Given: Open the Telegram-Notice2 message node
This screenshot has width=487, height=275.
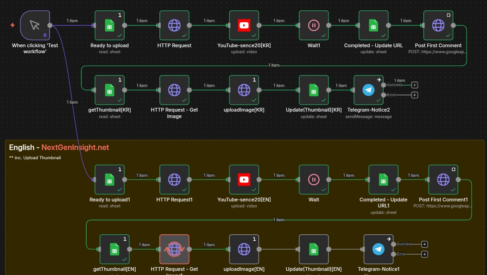Looking at the screenshot, I should (368, 90).
